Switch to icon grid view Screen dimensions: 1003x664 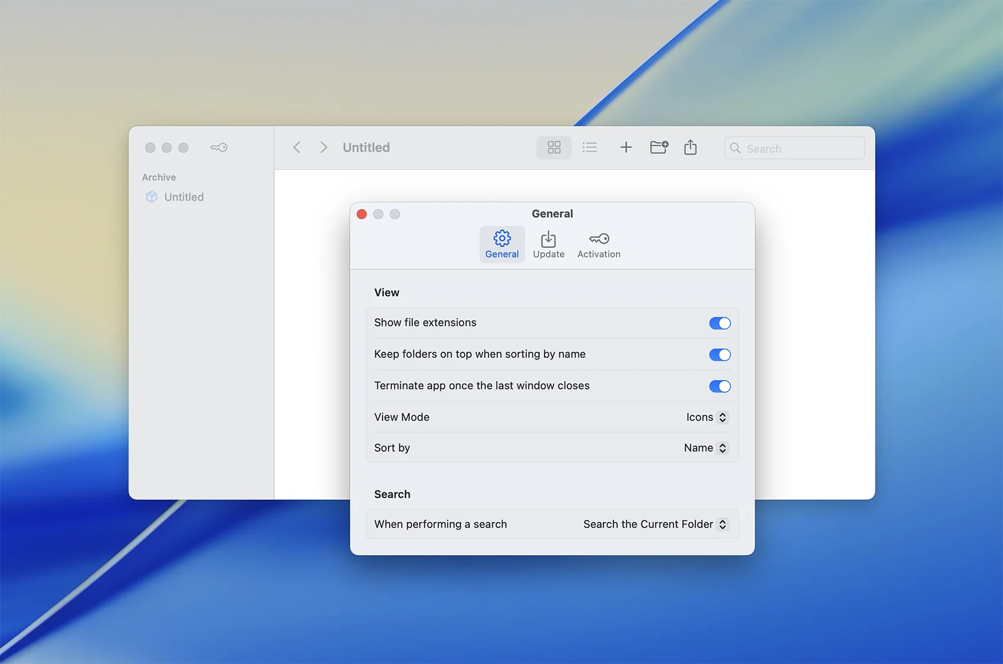[x=553, y=148]
